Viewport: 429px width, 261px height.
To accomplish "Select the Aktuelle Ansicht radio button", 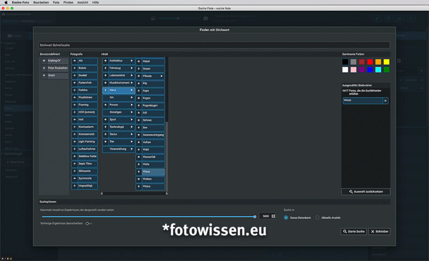I will click(x=317, y=218).
